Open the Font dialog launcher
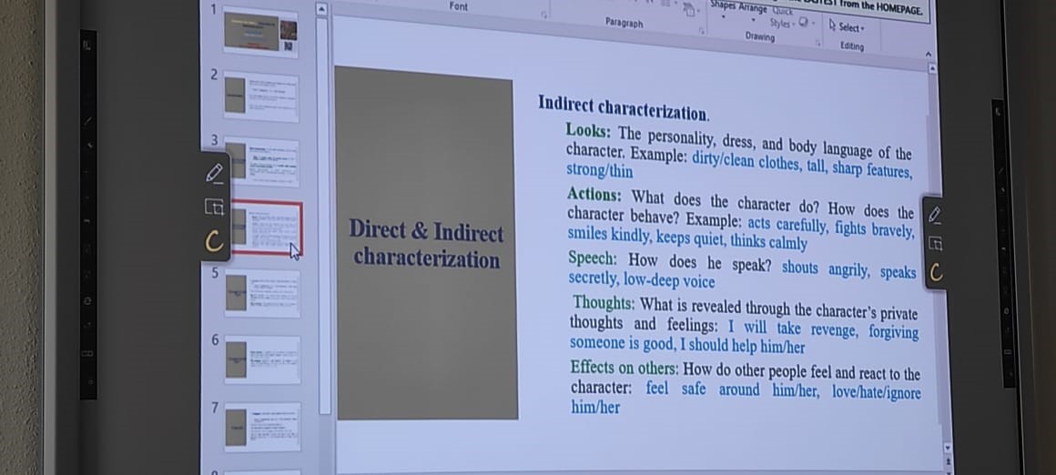The height and width of the screenshot is (475, 1056). pos(544,14)
